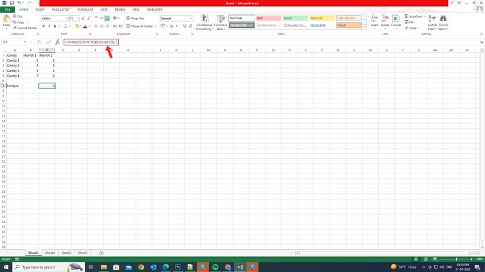Open Sort & Filter menu
Viewport: 485px width, 272px height.
(432, 22)
